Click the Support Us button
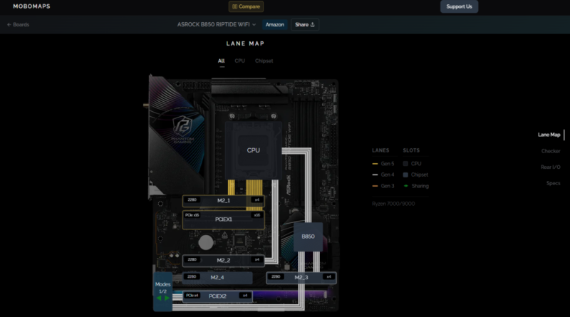The height and width of the screenshot is (317, 570). coord(459,6)
